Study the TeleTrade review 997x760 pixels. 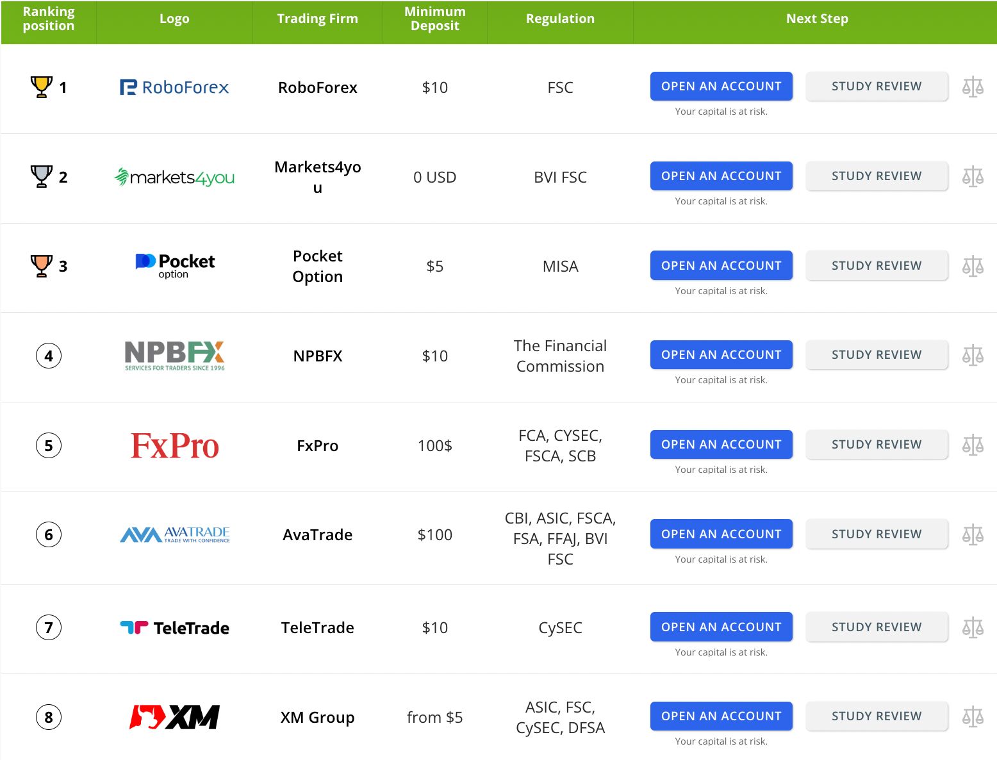tap(877, 627)
